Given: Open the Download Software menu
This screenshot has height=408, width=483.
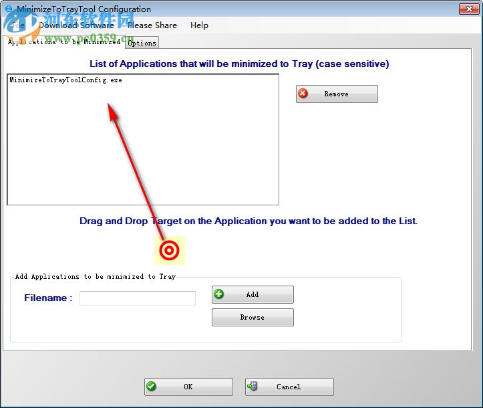Looking at the screenshot, I should pos(76,25).
